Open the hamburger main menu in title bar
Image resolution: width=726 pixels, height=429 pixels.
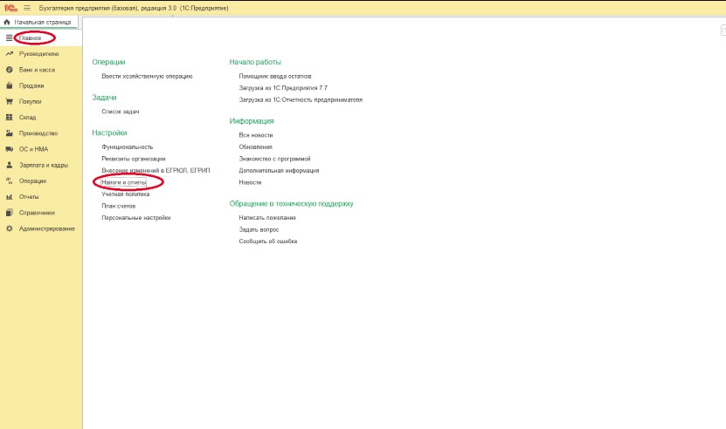click(x=26, y=7)
